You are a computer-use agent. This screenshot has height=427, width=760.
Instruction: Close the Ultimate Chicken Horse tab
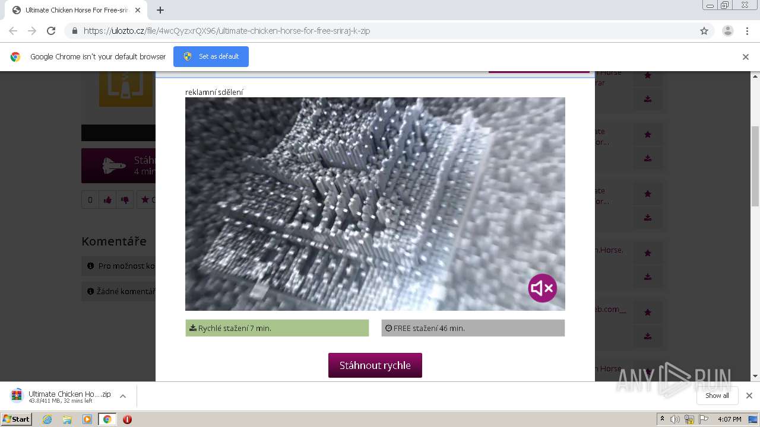(x=138, y=10)
